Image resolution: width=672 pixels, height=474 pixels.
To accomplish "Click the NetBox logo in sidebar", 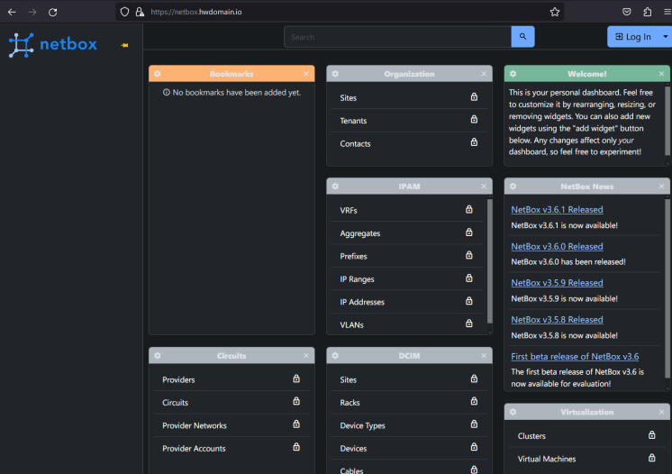I will [x=52, y=45].
